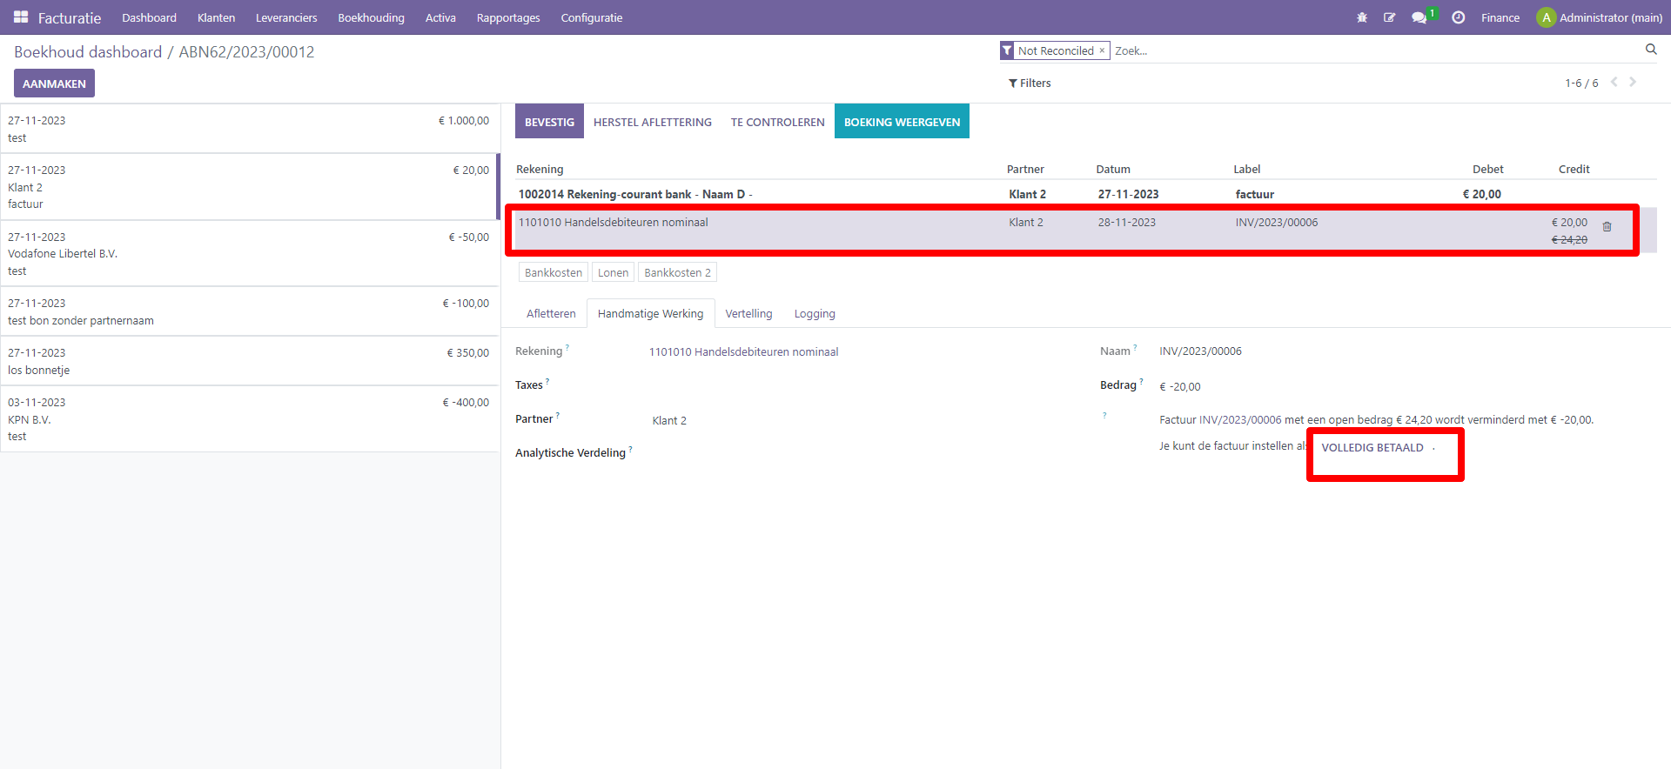Viewport: 1671px width, 769px height.
Task: Switch to the Afletteren tab
Action: 551,314
